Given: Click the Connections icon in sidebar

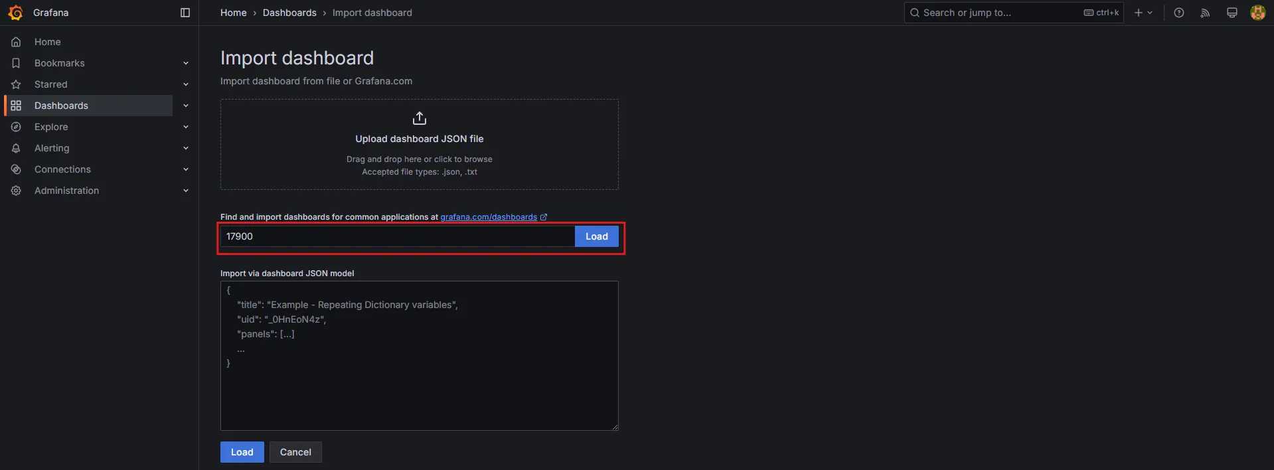Looking at the screenshot, I should (16, 169).
